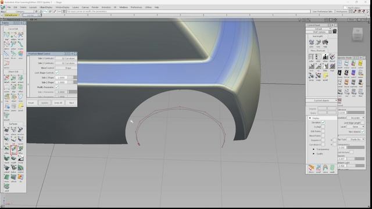Screen dimensions: 372x209
Task: Turn shading off in Diagnostic Shade panel
Action: [339, 64]
